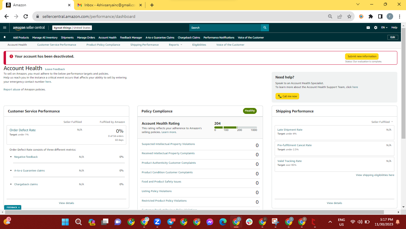406x229 pixels.
Task: Open Suspected Intellectual Property Violations
Action: 168,144
